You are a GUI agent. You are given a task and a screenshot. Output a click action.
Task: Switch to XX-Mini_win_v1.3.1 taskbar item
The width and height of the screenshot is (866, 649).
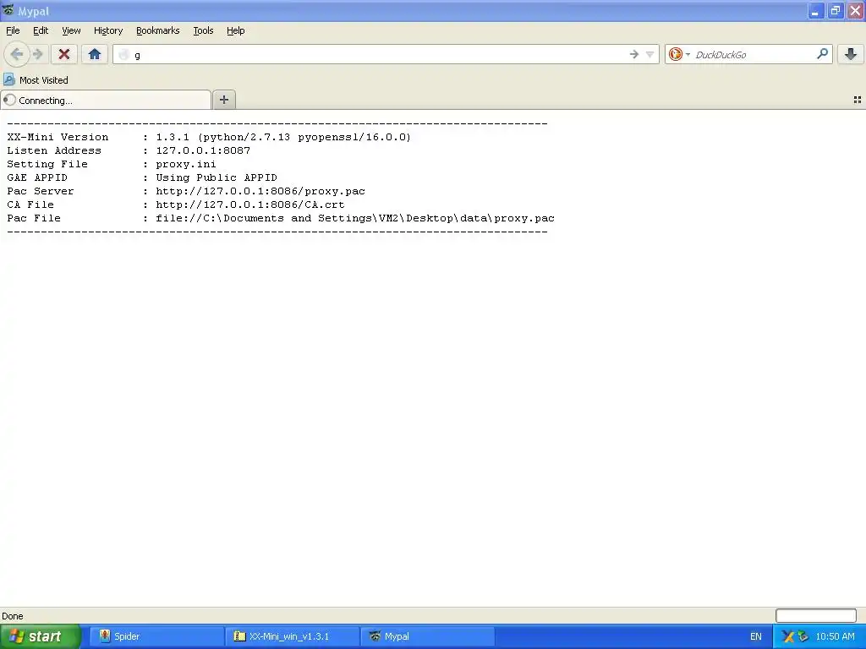click(292, 636)
